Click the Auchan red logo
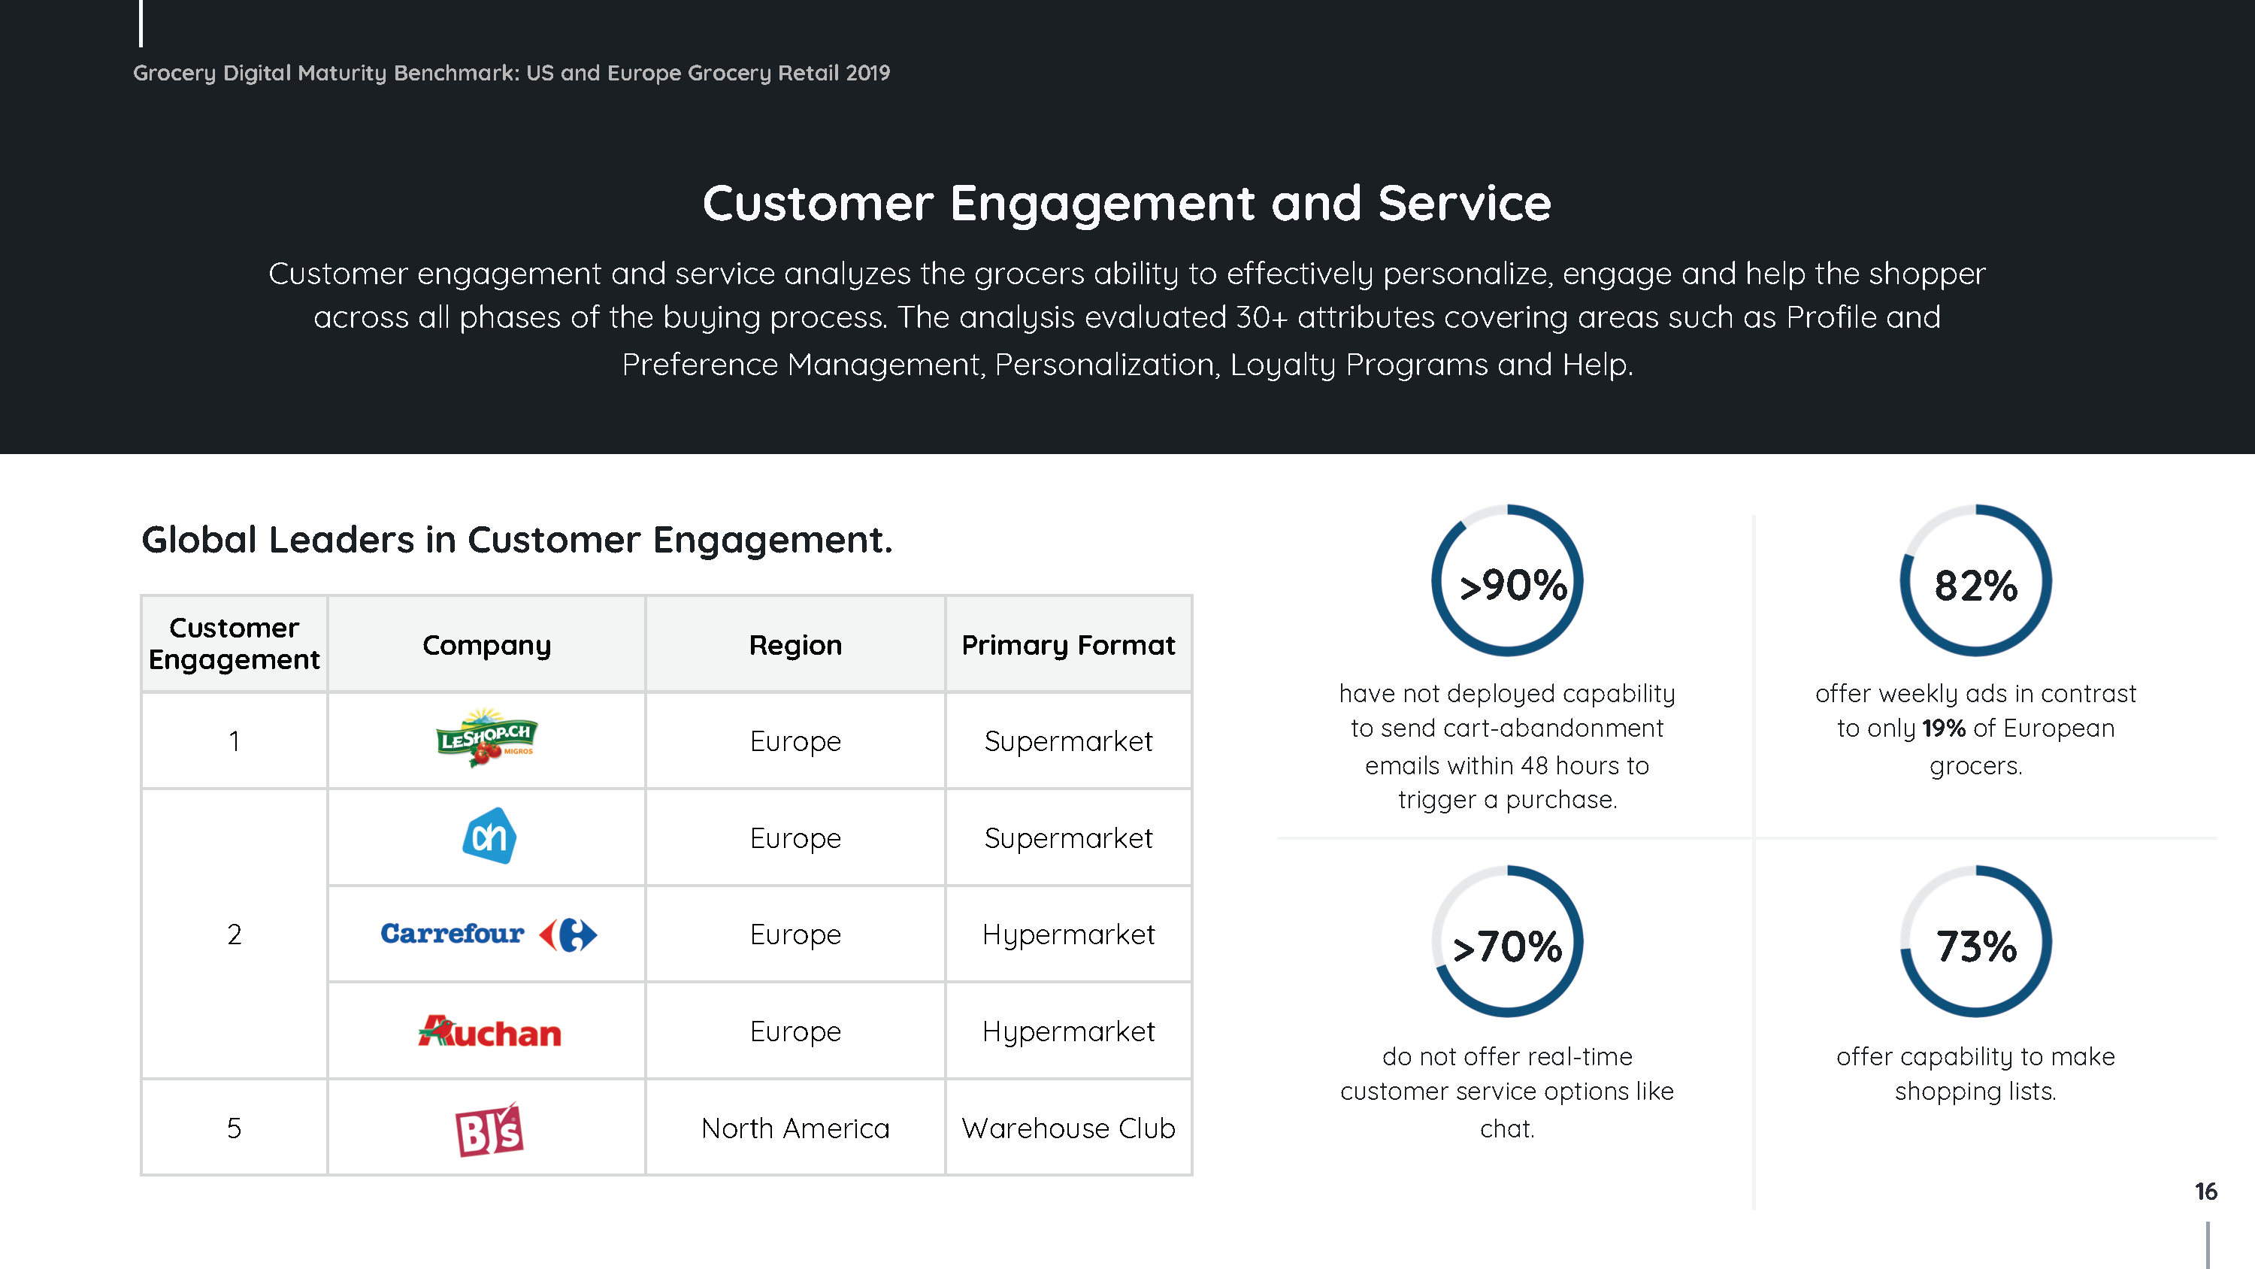The width and height of the screenshot is (2255, 1269). pos(489,1031)
